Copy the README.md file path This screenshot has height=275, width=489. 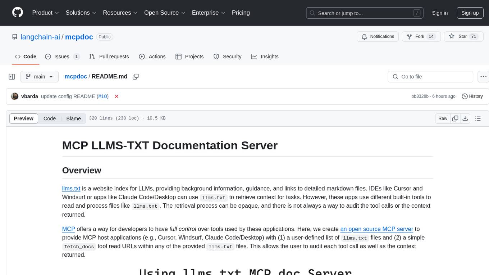click(136, 77)
